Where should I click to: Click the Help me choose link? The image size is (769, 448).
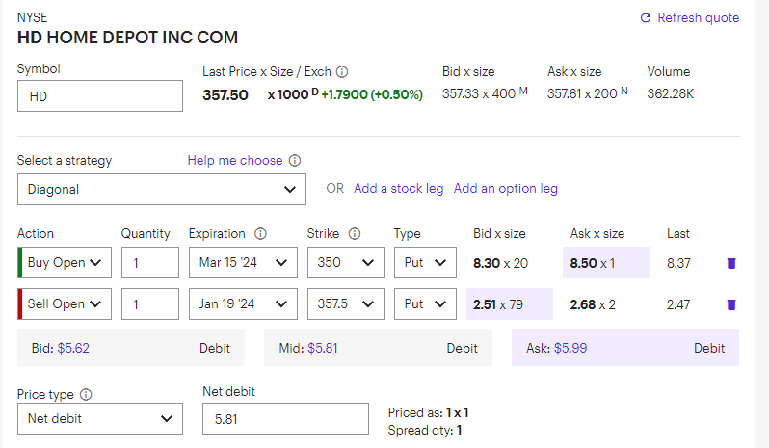pos(235,161)
